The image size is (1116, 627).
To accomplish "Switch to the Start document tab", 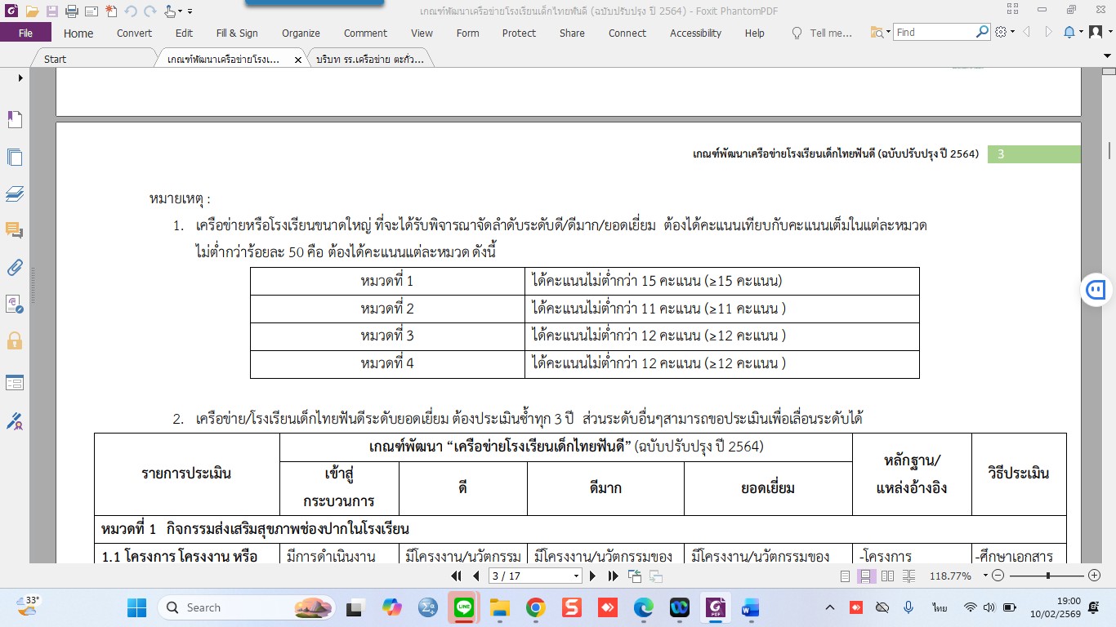I will [x=56, y=60].
